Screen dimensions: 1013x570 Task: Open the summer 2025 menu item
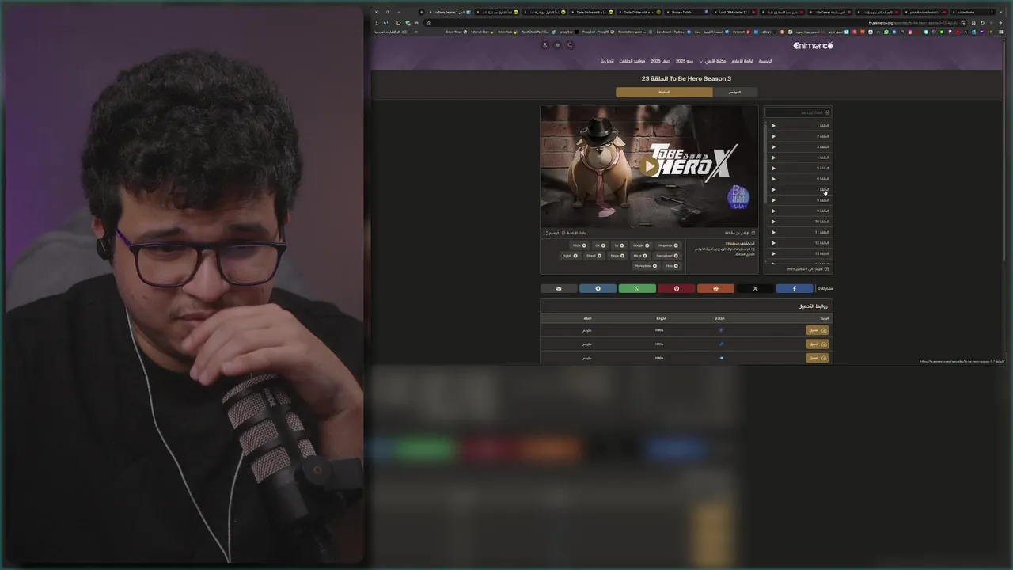point(660,61)
